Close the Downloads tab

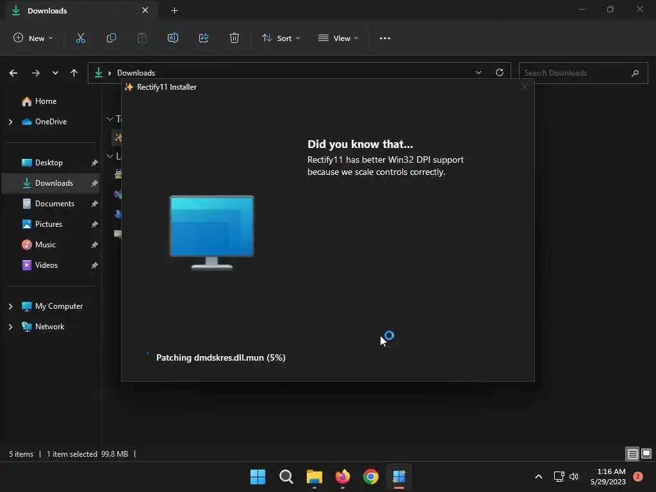[x=145, y=10]
